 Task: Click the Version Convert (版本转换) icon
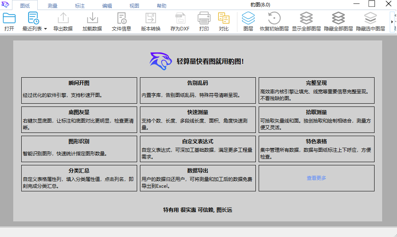151,18
